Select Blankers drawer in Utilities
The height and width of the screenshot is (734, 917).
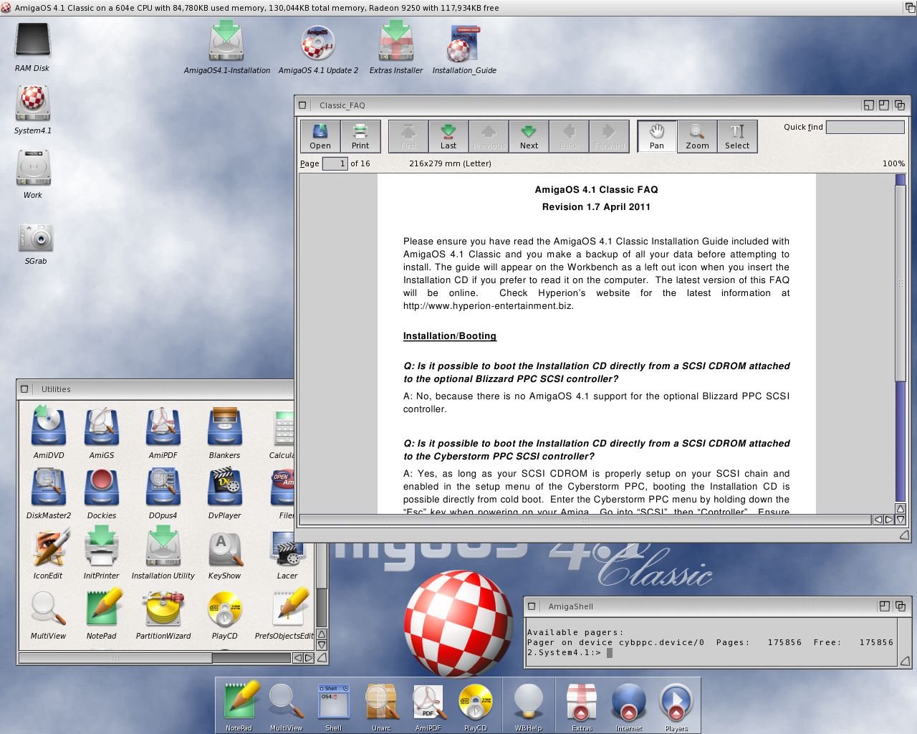[224, 431]
